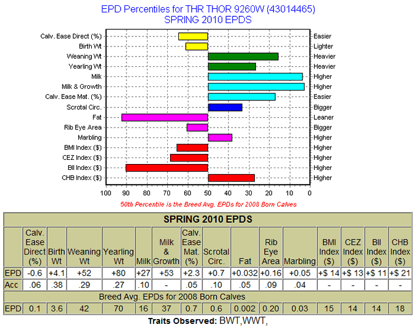
Task: Click the yellow Calv. Ease Direct bar
Action: pyautogui.click(x=193, y=36)
